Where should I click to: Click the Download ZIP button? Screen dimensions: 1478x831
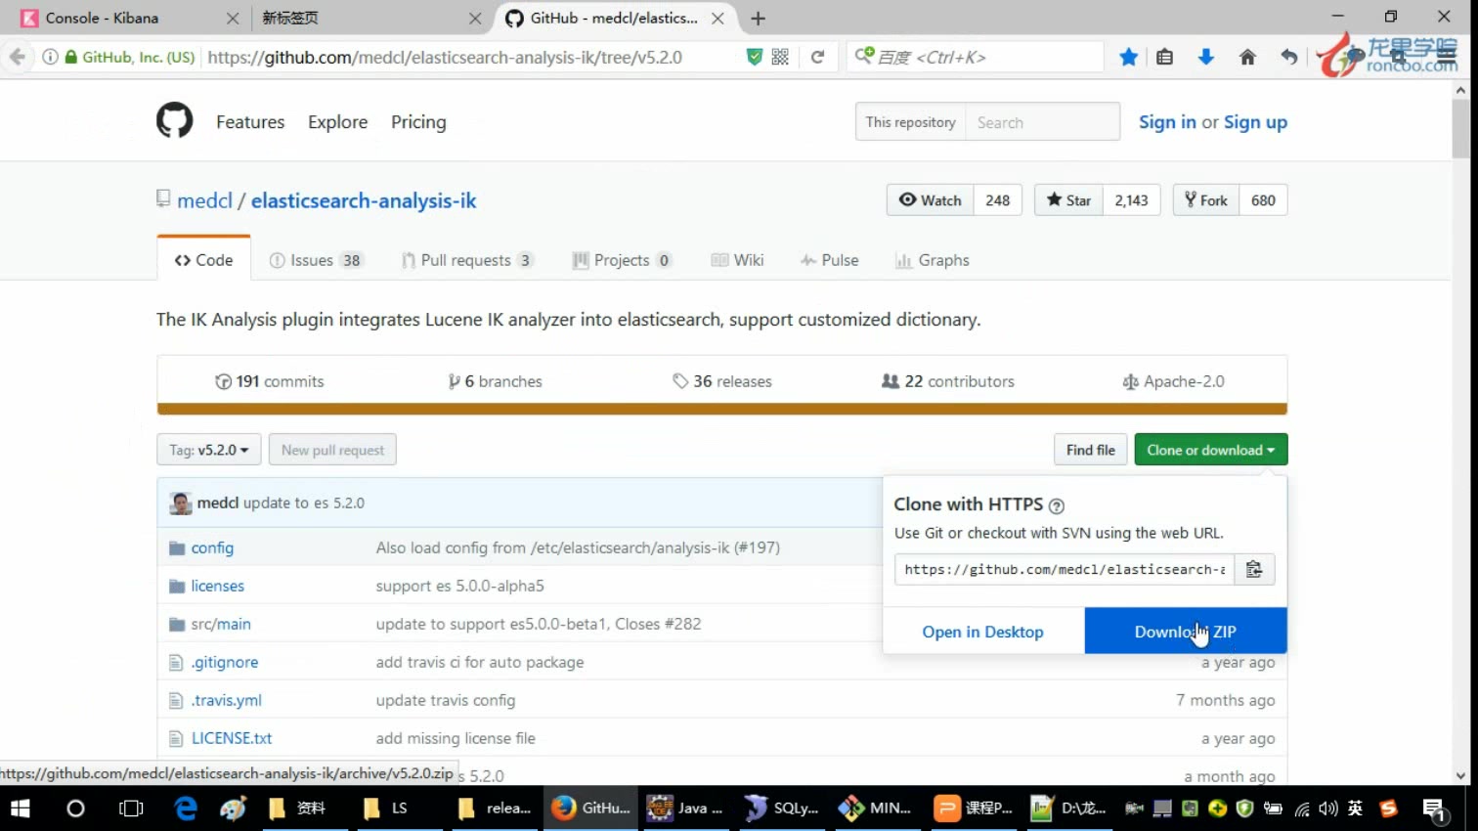pos(1185,632)
